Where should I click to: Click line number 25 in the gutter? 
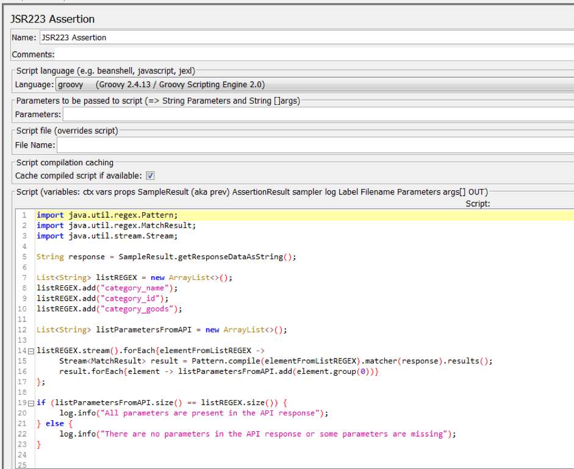[x=22, y=465]
